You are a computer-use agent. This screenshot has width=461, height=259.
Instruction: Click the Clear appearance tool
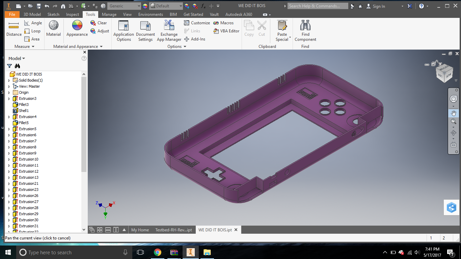tap(99, 23)
